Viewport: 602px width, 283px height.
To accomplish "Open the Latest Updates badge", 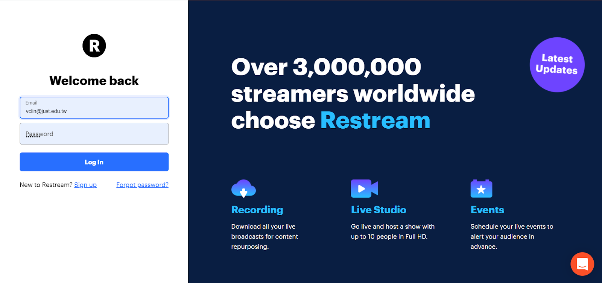I will [x=557, y=64].
